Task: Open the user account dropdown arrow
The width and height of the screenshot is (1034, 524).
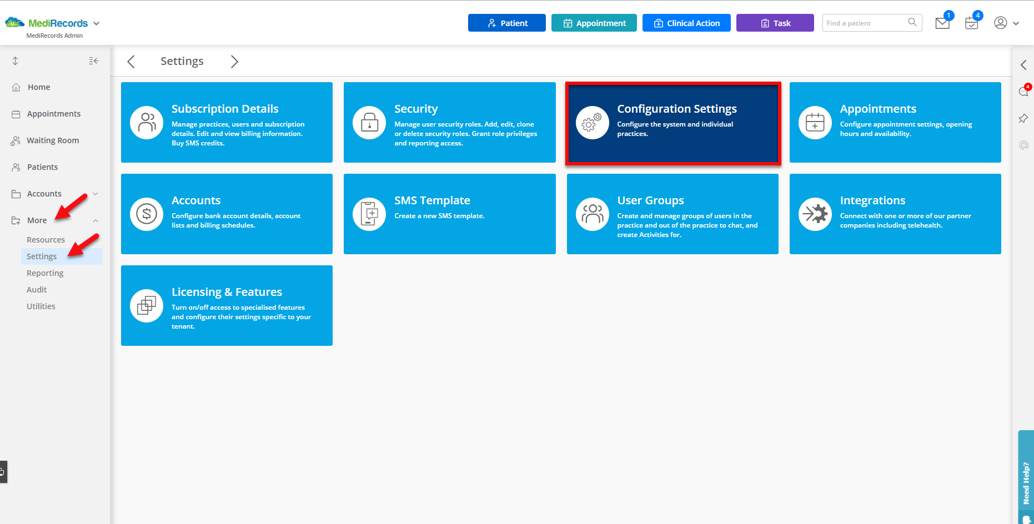Action: tap(1017, 23)
